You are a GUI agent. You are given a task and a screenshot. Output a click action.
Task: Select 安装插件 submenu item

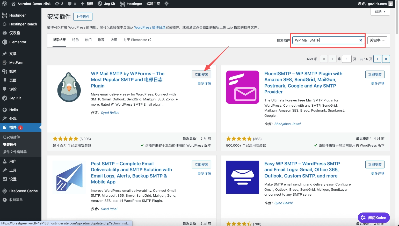click(x=10, y=145)
